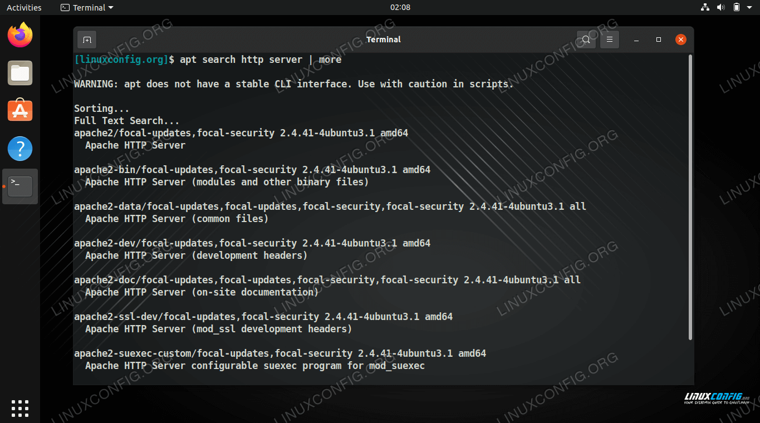This screenshot has height=423, width=760.
Task: Expand the Terminal app menu dropdown
Action: pos(87,7)
